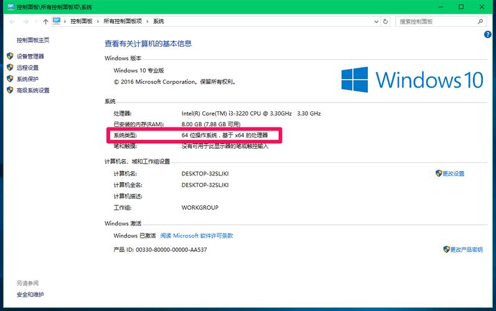
Task: Click the 64 位操作系统 system type text
Action: tap(225, 135)
